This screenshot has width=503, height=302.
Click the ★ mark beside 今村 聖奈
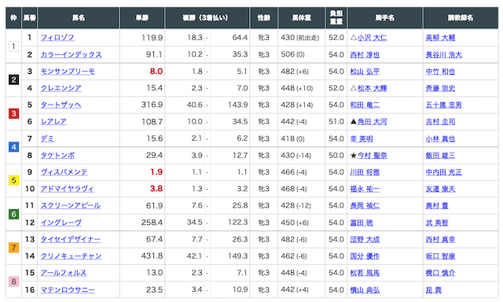[354, 156]
